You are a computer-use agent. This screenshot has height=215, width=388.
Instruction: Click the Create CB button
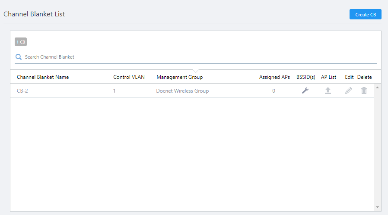pyautogui.click(x=365, y=14)
